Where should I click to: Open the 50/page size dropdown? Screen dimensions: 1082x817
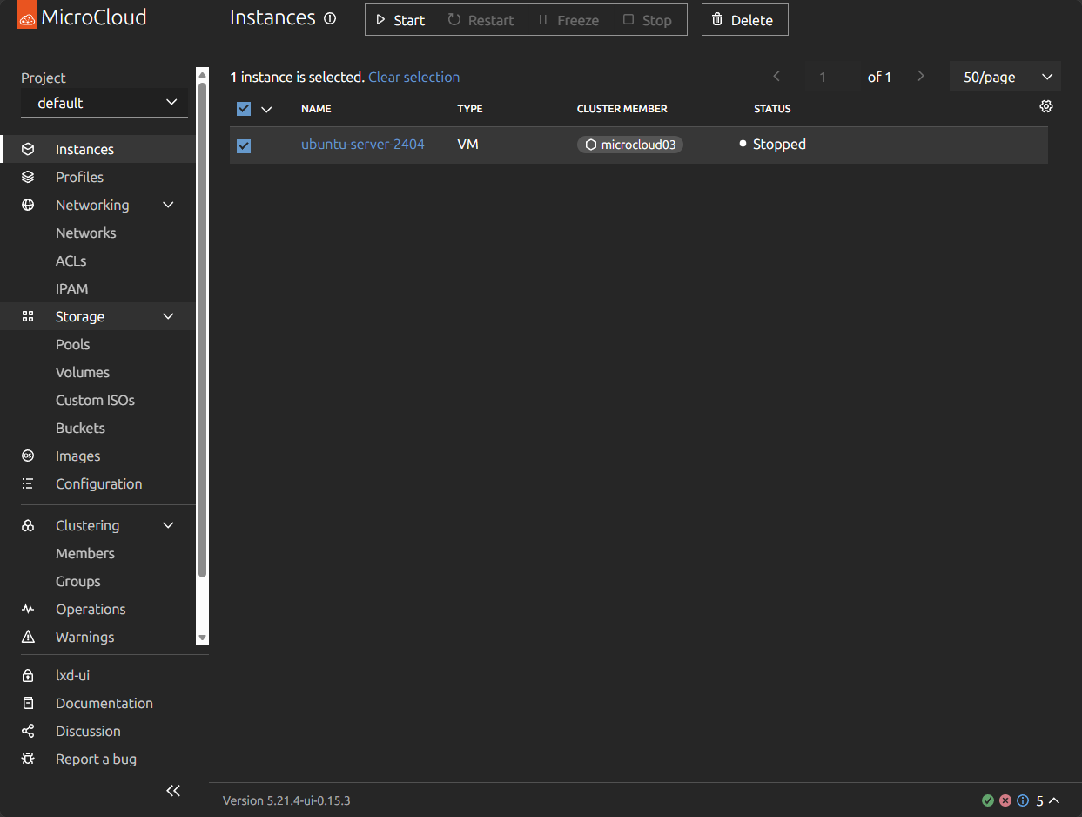[x=1005, y=77]
